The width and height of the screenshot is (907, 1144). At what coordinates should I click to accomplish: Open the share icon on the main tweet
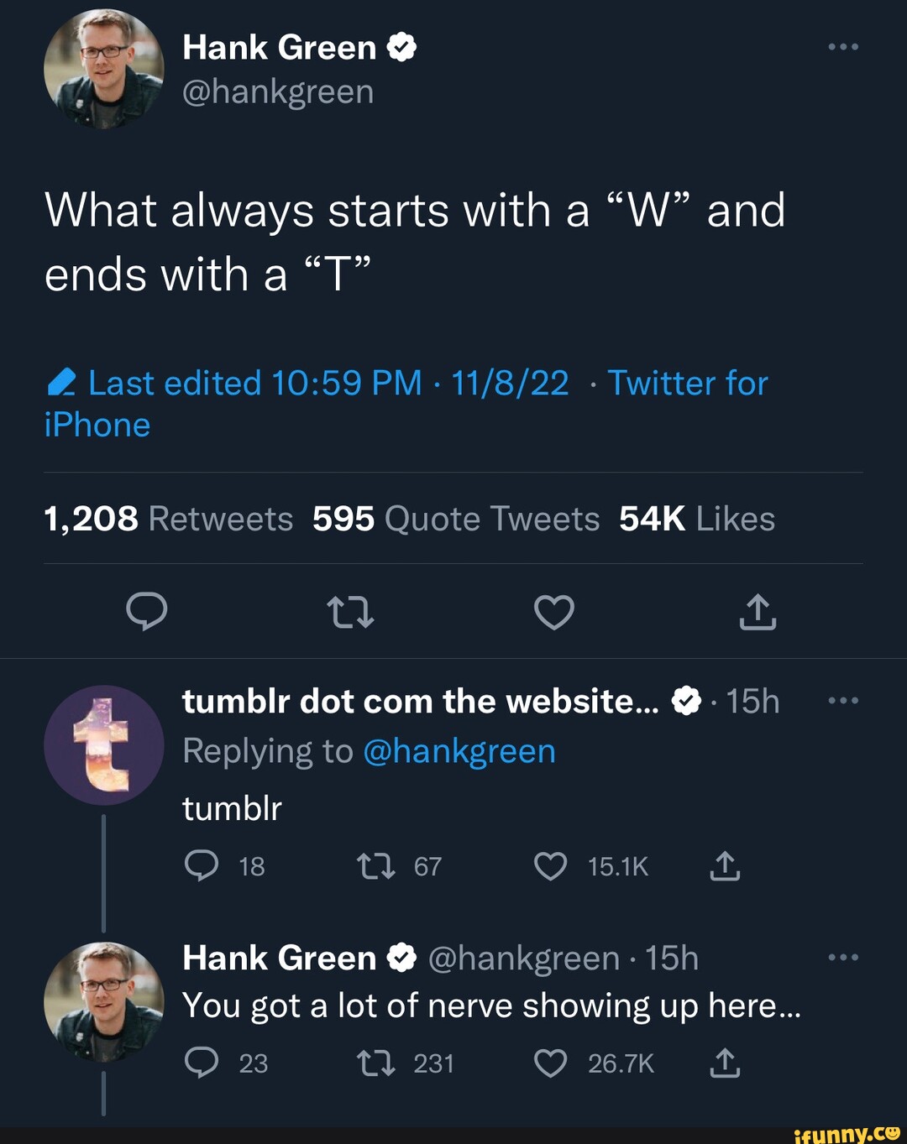pyautogui.click(x=757, y=613)
